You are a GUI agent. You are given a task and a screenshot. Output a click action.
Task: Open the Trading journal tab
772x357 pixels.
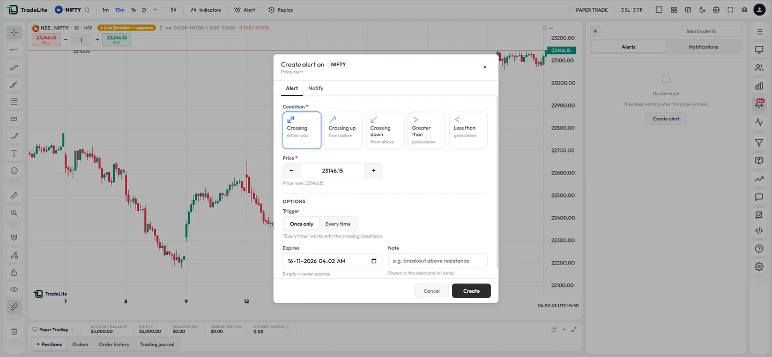pos(157,344)
